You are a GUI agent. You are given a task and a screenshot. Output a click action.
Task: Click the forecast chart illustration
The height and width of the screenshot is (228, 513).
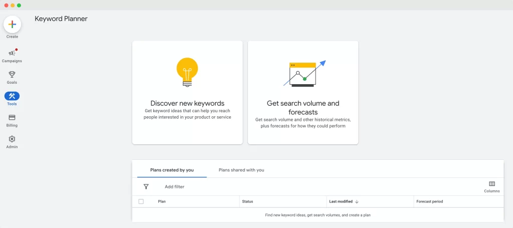pos(305,74)
